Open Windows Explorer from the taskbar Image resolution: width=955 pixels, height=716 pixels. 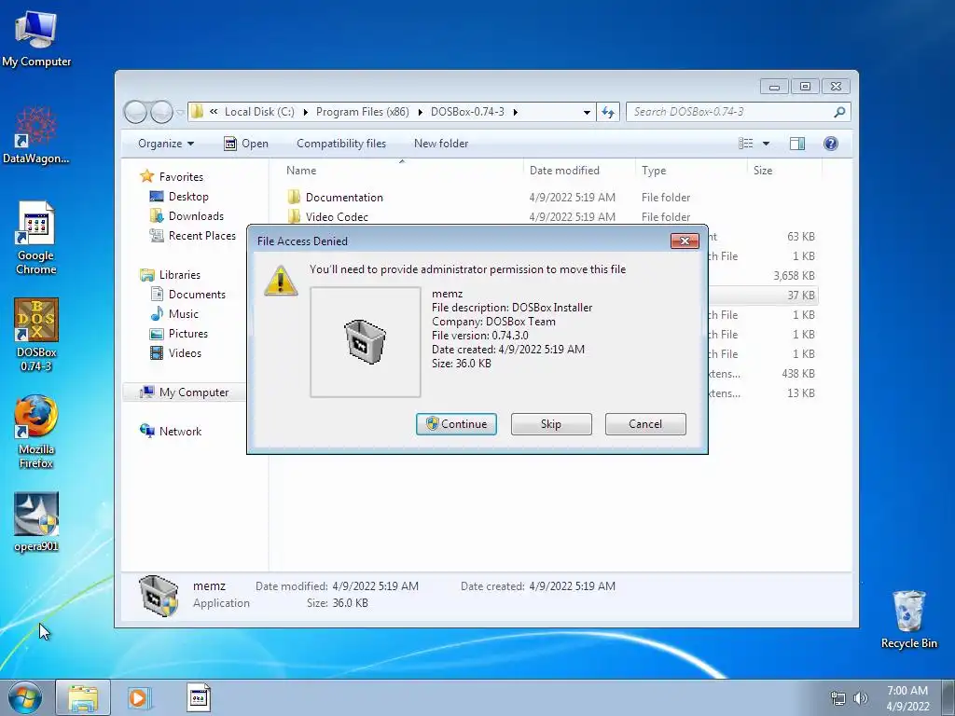83,697
